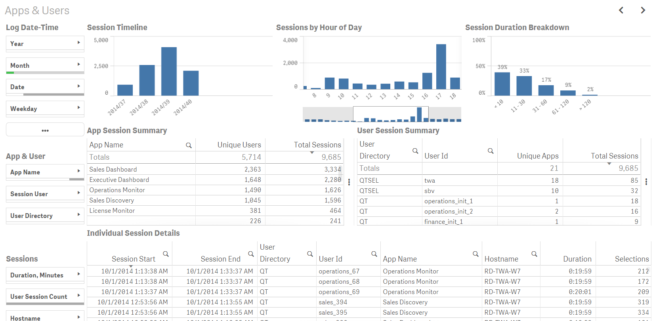Search User Id in Individual Session Details
The height and width of the screenshot is (321, 655).
tap(374, 254)
